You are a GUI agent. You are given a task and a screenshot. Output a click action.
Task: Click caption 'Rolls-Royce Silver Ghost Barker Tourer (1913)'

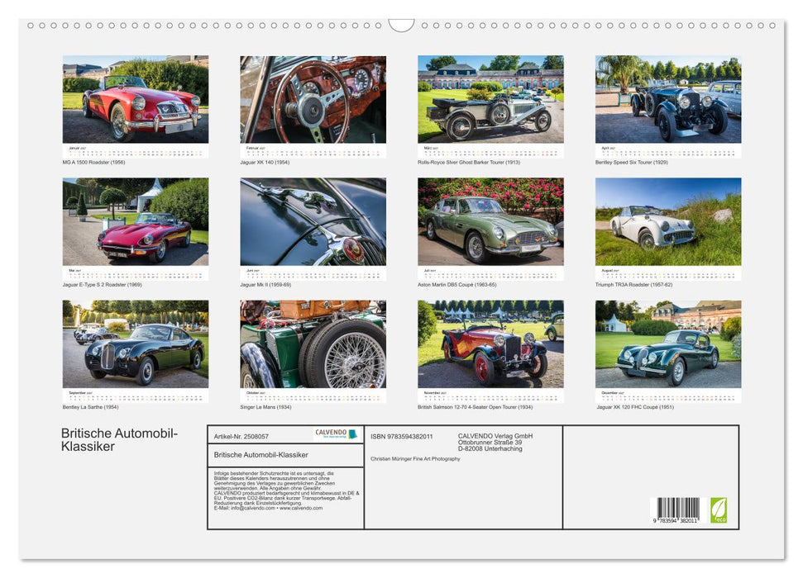(469, 162)
